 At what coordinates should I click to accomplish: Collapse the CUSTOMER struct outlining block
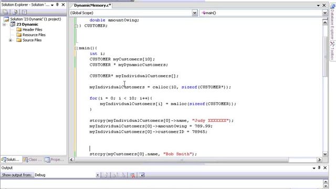click(x=76, y=26)
